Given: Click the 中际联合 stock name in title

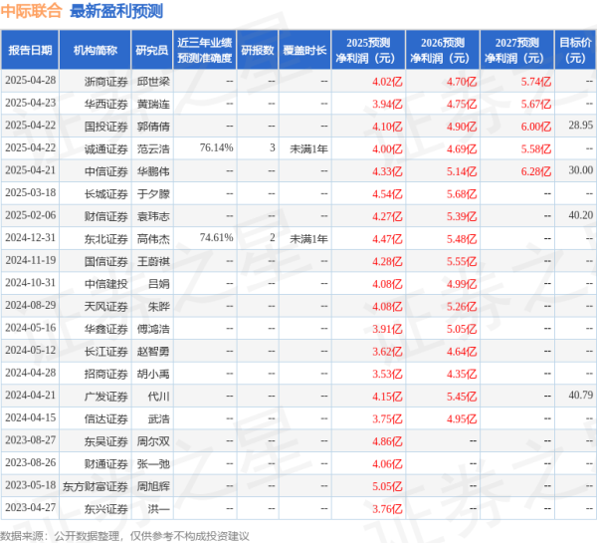Looking at the screenshot, I should (32, 12).
